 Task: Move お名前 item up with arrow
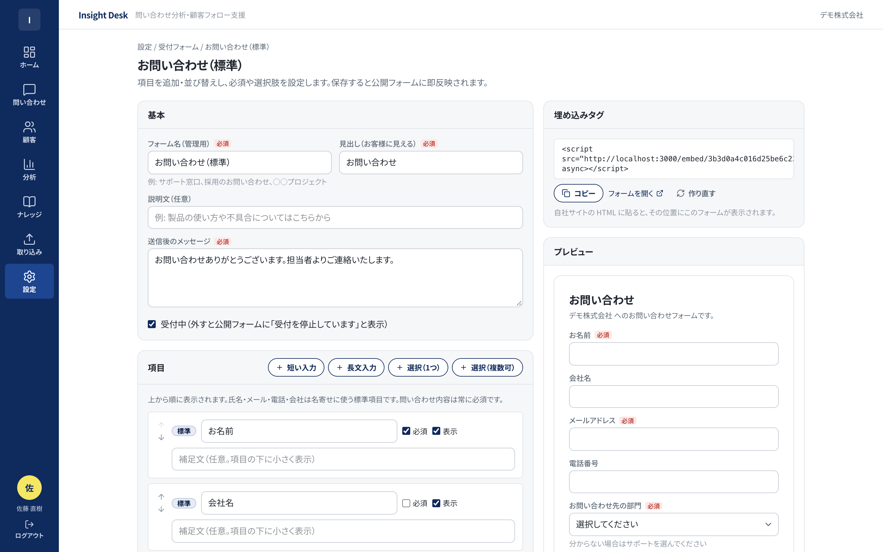[161, 425]
